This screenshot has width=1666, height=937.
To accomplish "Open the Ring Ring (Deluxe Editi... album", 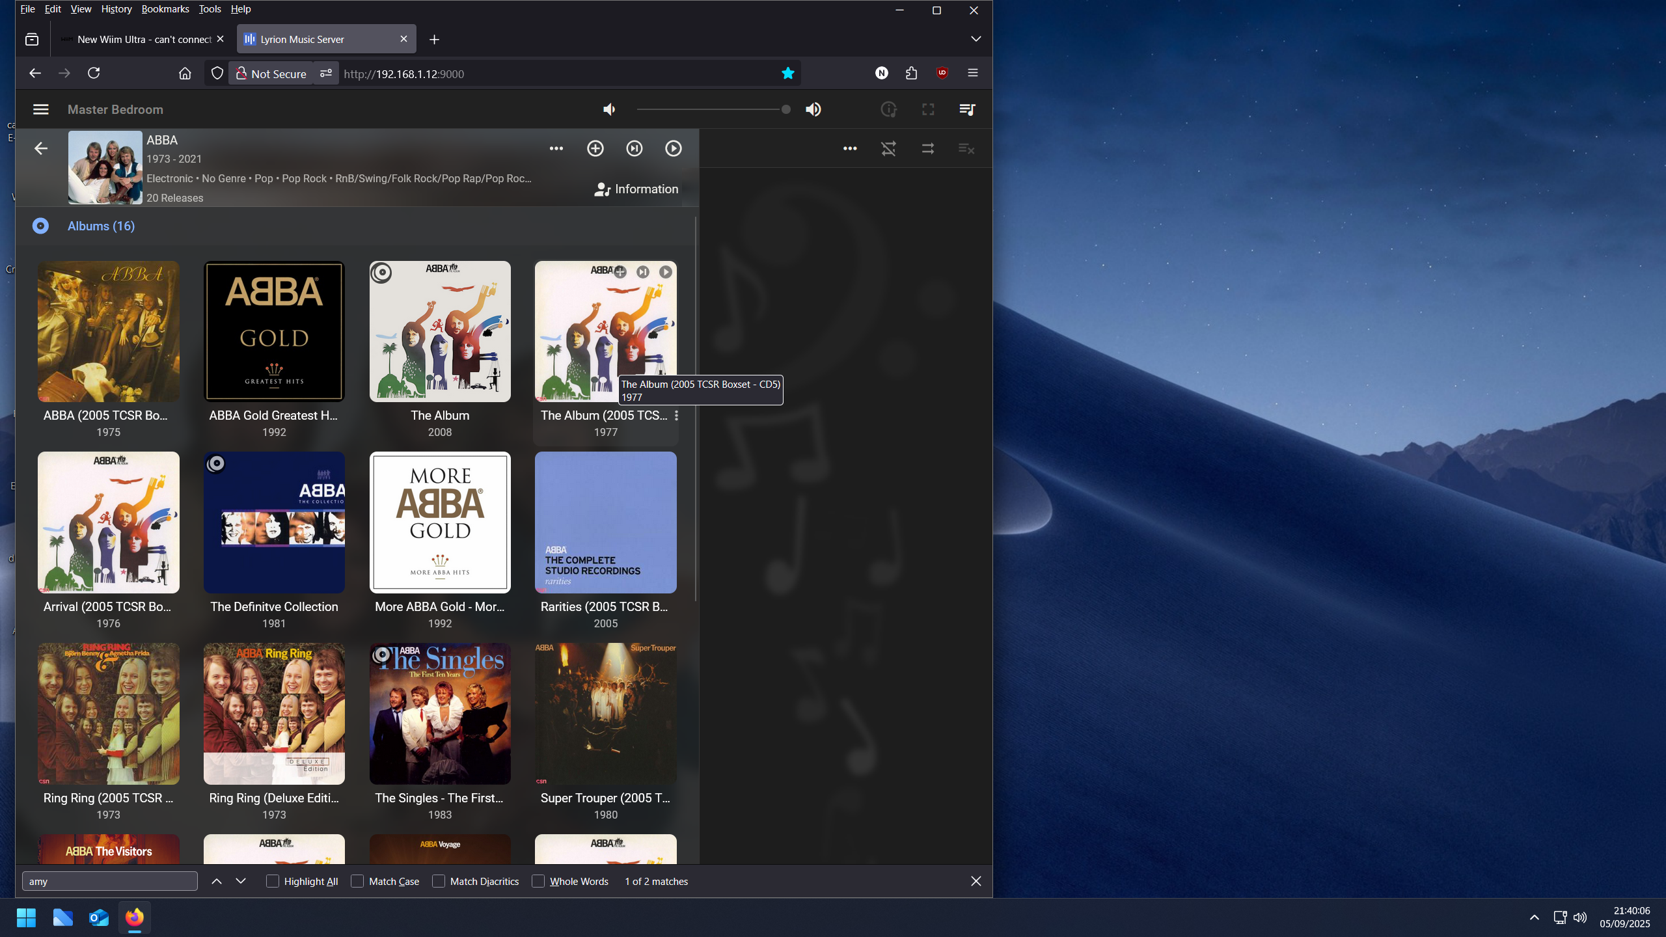I will pyautogui.click(x=274, y=714).
